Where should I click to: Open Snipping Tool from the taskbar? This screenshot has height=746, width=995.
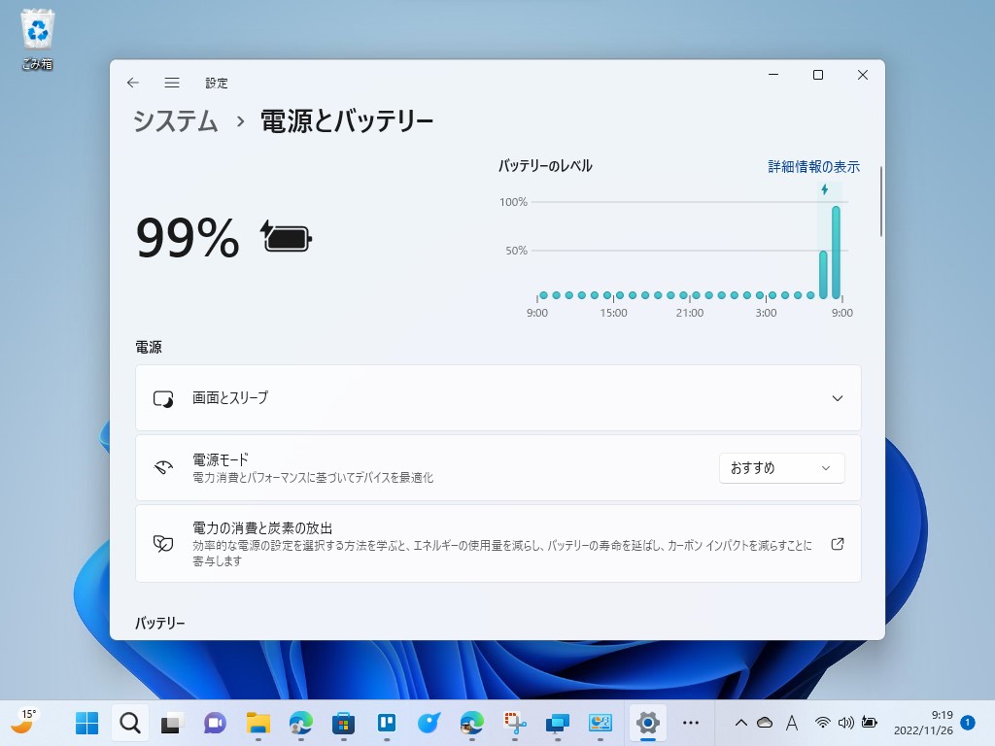pyautogui.click(x=513, y=723)
